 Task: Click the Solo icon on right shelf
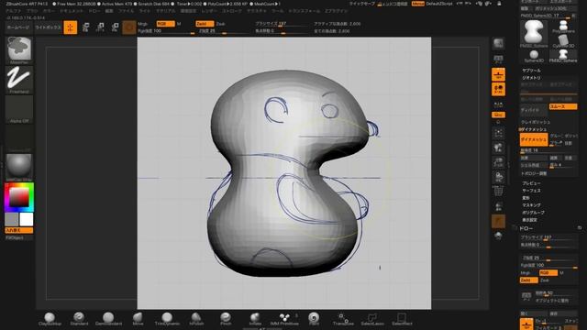pos(498,236)
